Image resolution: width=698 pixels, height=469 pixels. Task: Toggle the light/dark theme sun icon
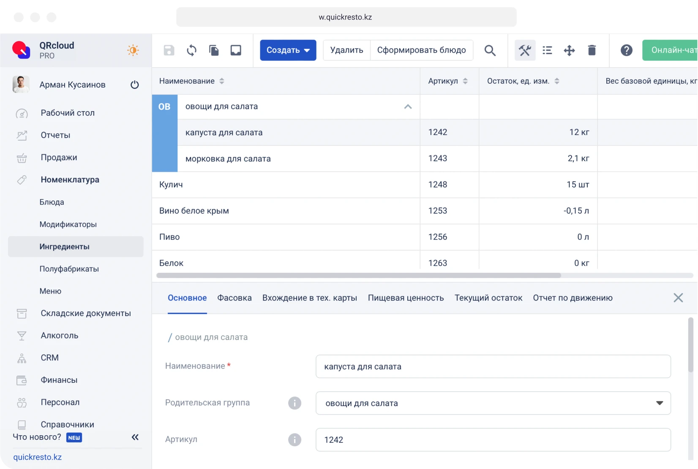[x=133, y=50]
